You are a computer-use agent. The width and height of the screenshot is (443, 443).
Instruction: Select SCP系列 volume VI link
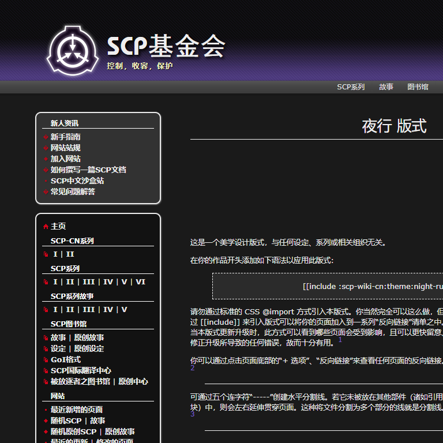tap(140, 282)
